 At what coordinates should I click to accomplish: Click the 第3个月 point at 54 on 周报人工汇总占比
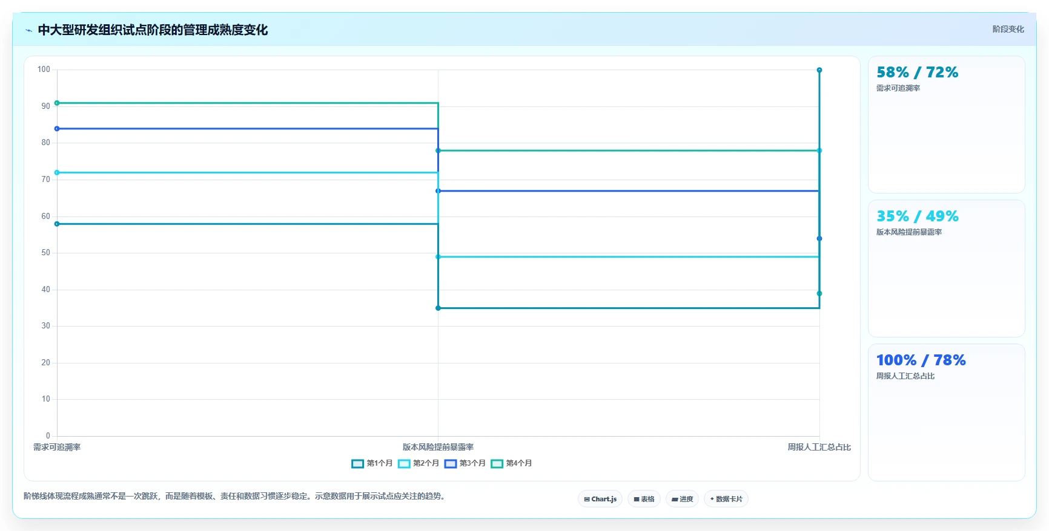819,238
